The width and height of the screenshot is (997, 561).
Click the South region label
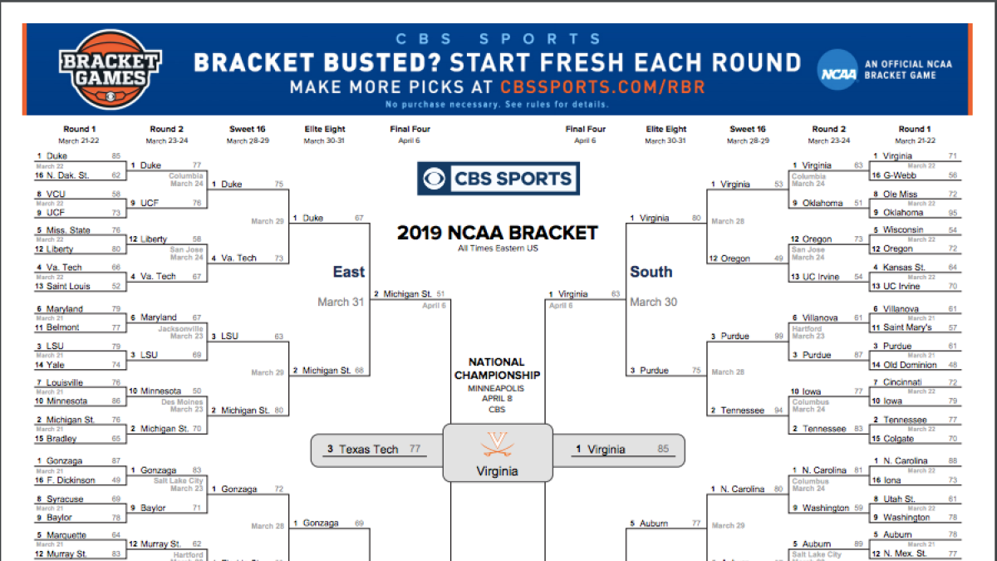[x=651, y=272]
